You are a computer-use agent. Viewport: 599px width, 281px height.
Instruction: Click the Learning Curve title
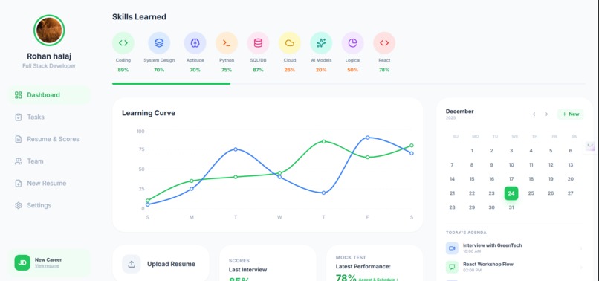149,113
